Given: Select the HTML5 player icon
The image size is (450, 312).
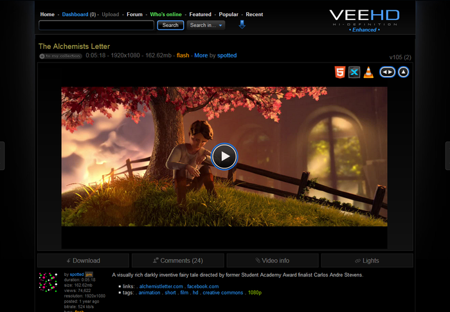Looking at the screenshot, I should pyautogui.click(x=340, y=72).
